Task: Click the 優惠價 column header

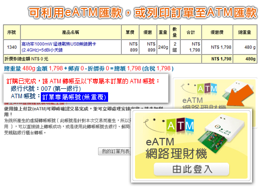Action: [x=217, y=32]
